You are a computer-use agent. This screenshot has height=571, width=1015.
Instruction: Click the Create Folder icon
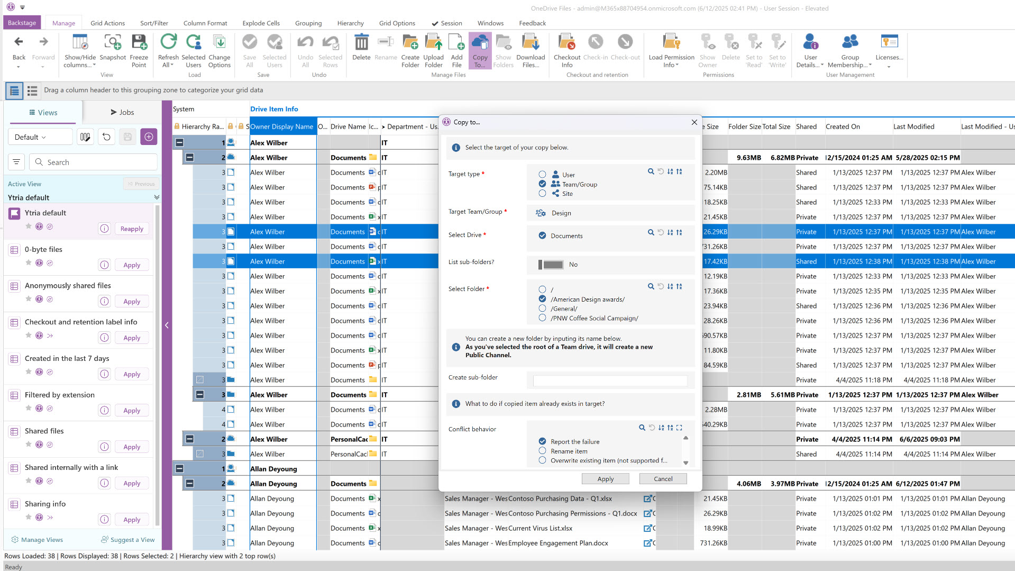pyautogui.click(x=410, y=42)
